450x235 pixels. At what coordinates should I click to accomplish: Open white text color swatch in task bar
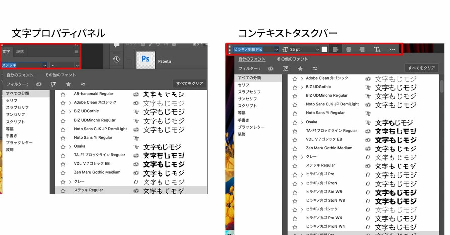[x=324, y=49]
